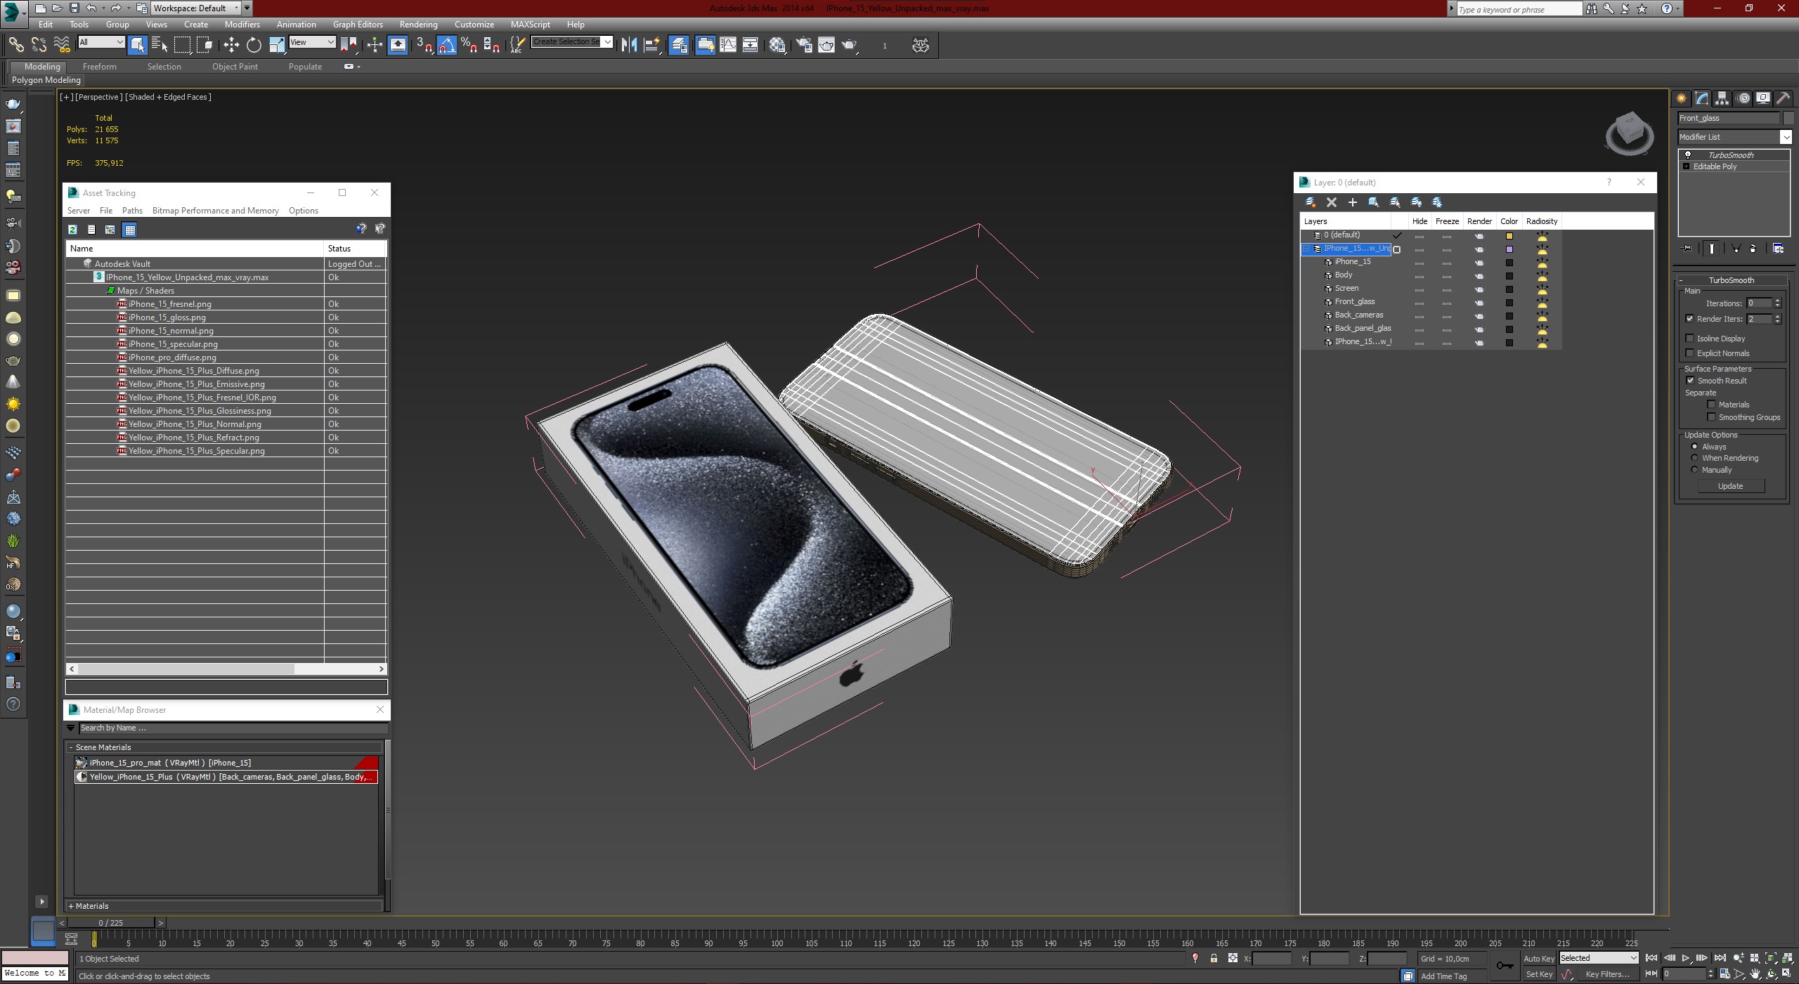
Task: Open the Rendering menu
Action: pyautogui.click(x=418, y=24)
